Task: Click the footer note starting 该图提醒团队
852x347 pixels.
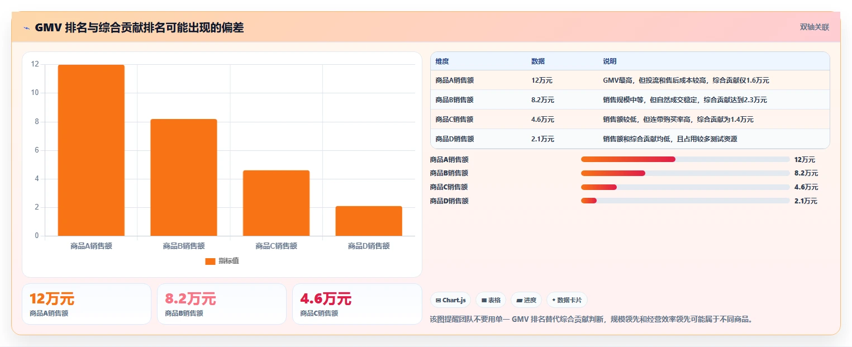Action: click(x=592, y=319)
